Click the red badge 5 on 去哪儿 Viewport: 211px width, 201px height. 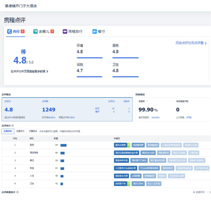(52, 32)
